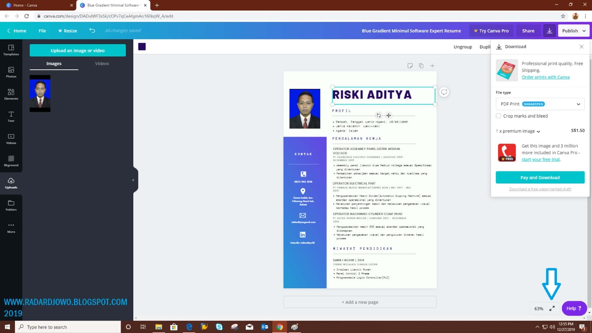Screen dimensions: 592x333
Task: Select the portrait photo on the resume
Action: coord(305,109)
